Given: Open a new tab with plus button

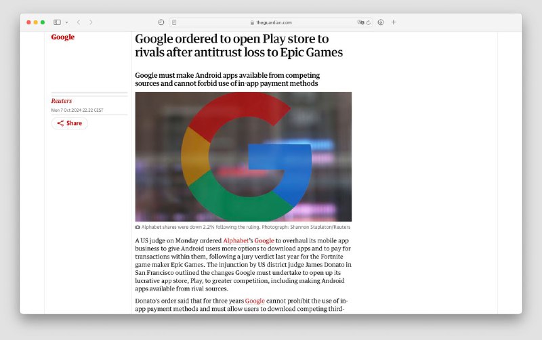Looking at the screenshot, I should point(394,22).
